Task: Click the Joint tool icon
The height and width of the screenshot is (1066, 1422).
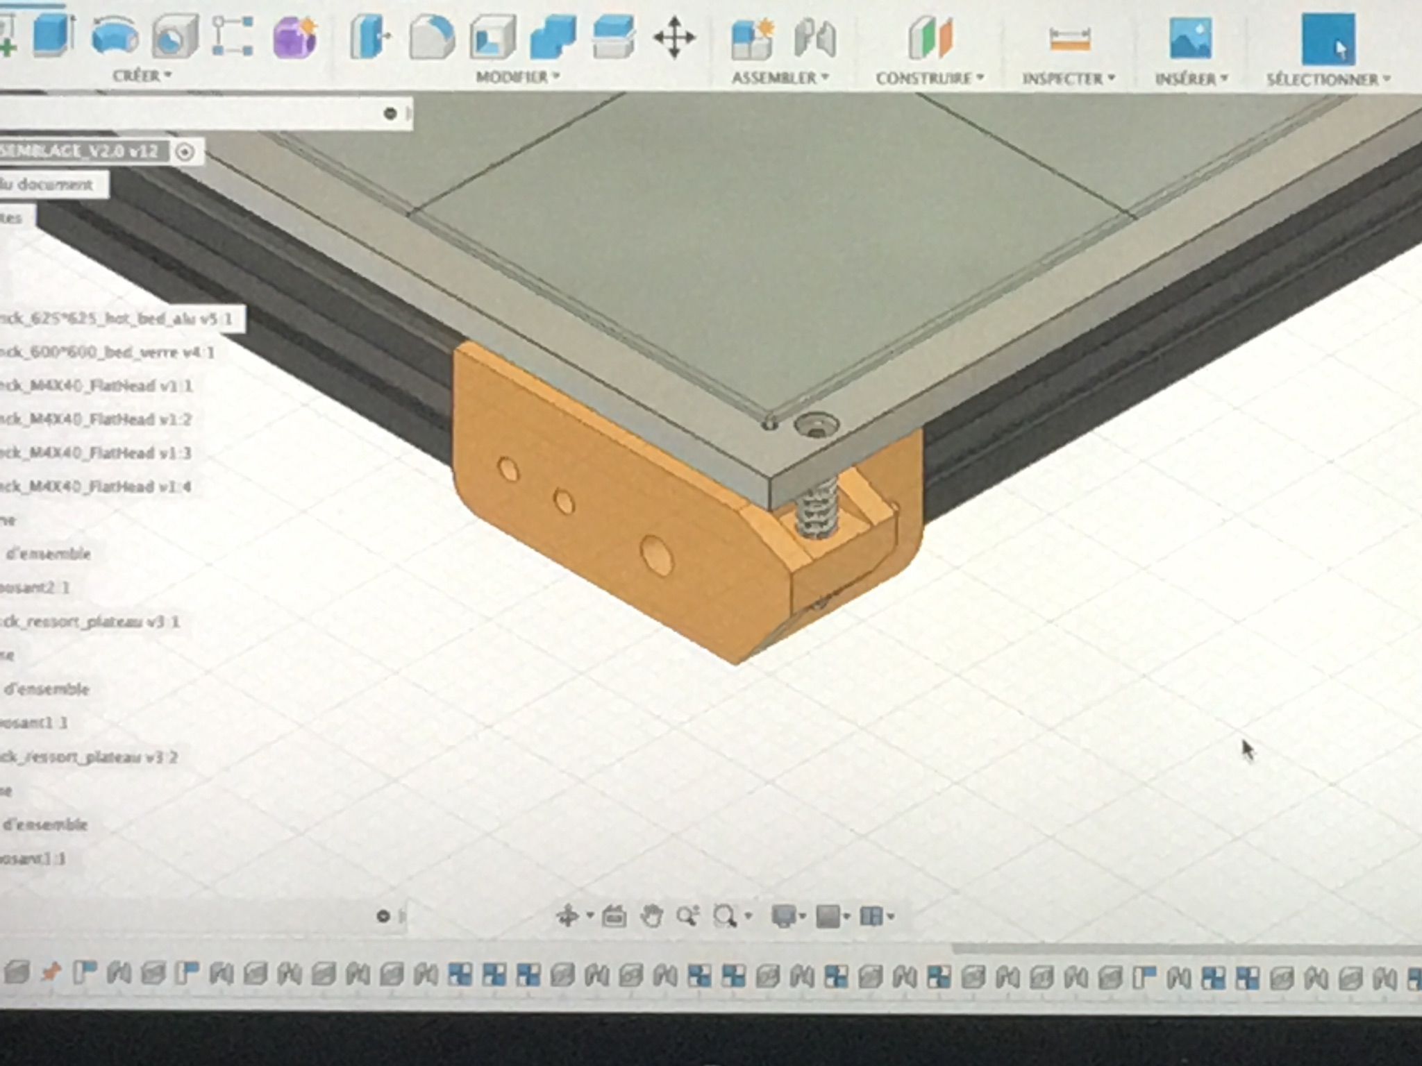Action: (x=814, y=38)
